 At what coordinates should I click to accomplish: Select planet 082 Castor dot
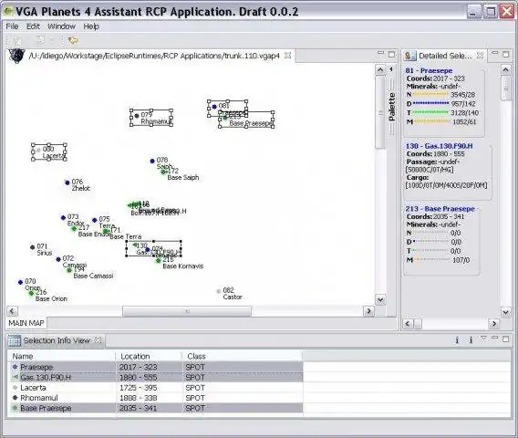pos(218,291)
